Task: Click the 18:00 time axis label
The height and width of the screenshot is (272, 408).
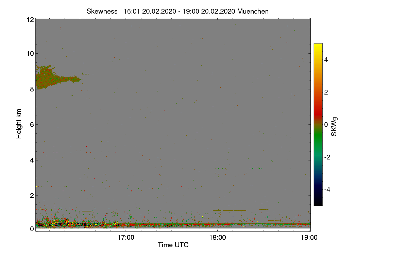Action: click(218, 238)
